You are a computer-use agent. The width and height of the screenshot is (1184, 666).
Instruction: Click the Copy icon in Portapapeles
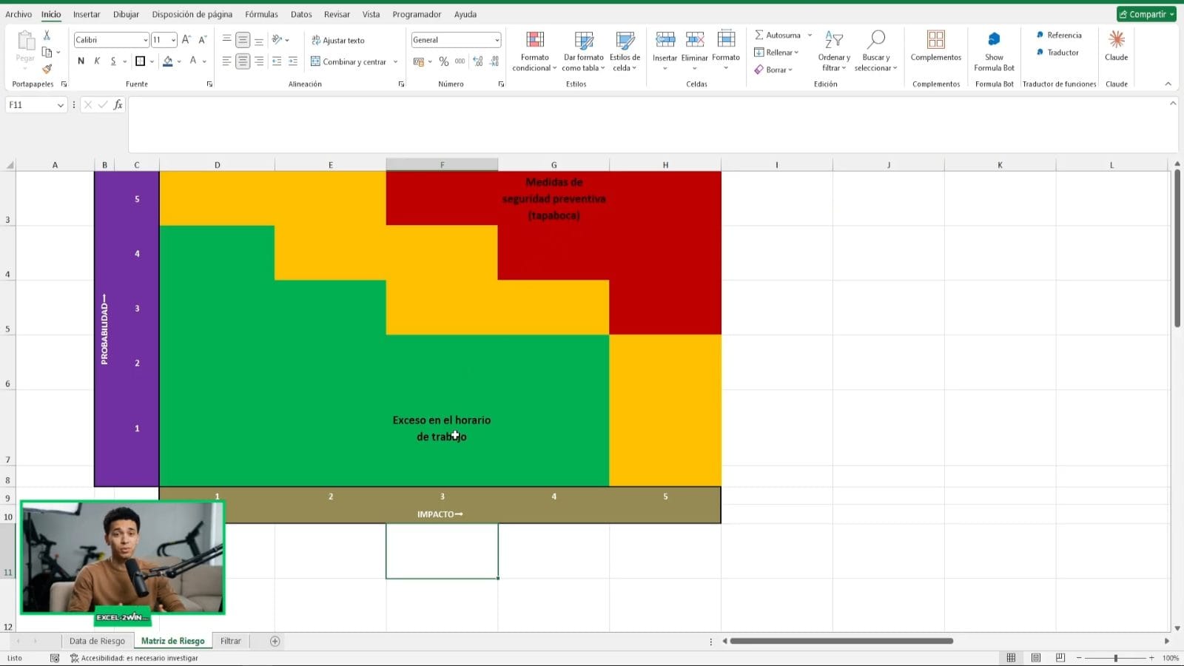pyautogui.click(x=47, y=52)
